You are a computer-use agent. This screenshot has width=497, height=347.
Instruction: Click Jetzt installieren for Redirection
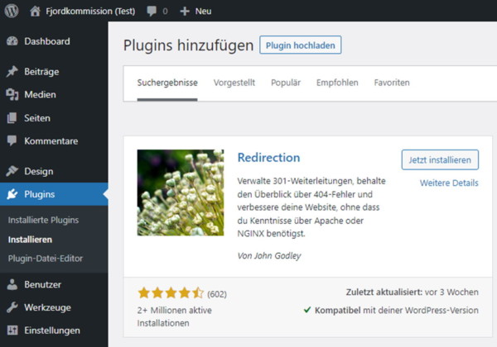coord(440,160)
